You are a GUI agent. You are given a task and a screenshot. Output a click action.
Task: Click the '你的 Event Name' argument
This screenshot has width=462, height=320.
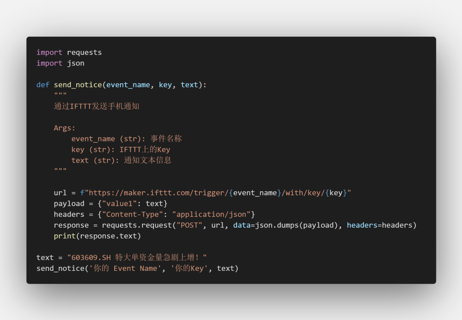(x=123, y=268)
